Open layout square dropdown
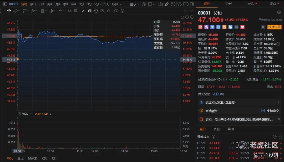284x162 pixels. (x=151, y=4)
